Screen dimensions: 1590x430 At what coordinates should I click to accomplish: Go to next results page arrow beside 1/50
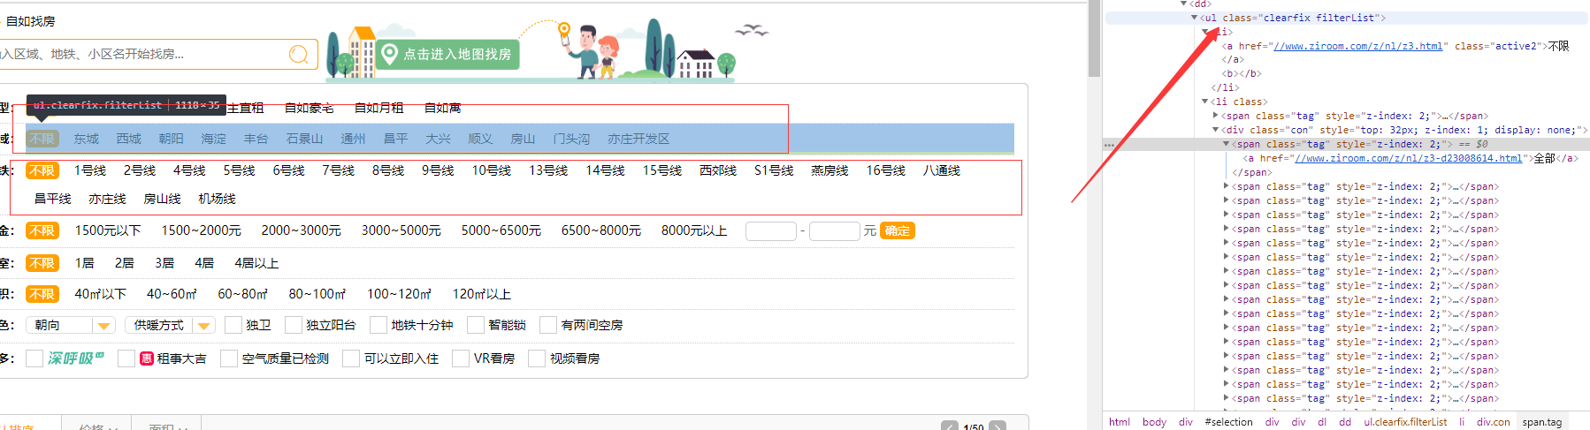pos(998,426)
